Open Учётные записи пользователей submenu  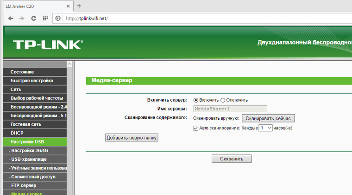pyautogui.click(x=35, y=168)
